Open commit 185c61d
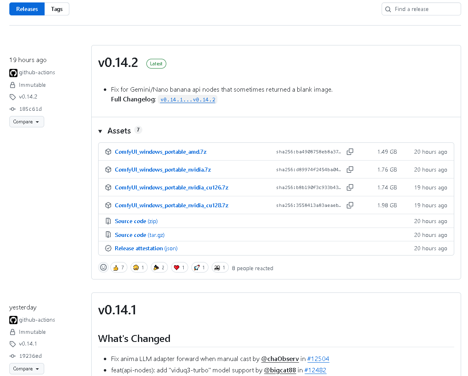468x376 pixels. 30,109
